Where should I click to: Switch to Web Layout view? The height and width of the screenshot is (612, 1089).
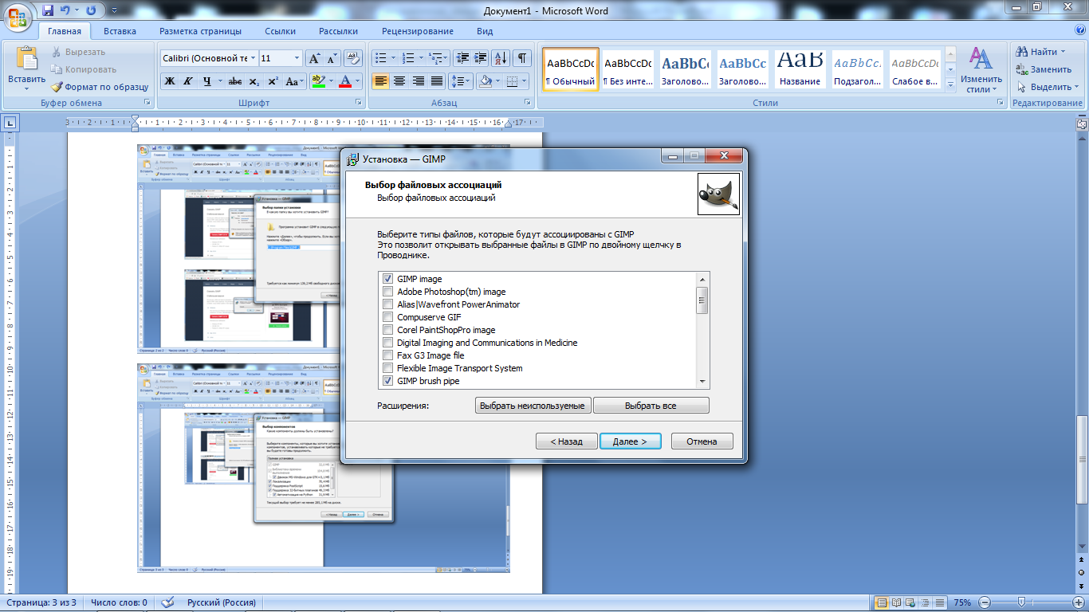912,603
